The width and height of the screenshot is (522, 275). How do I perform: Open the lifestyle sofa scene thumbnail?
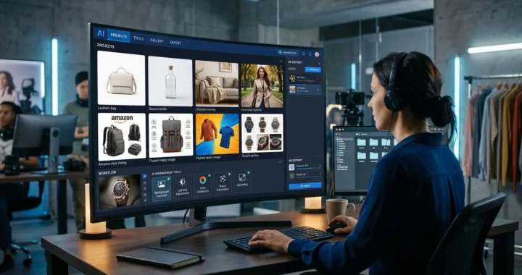(217, 84)
